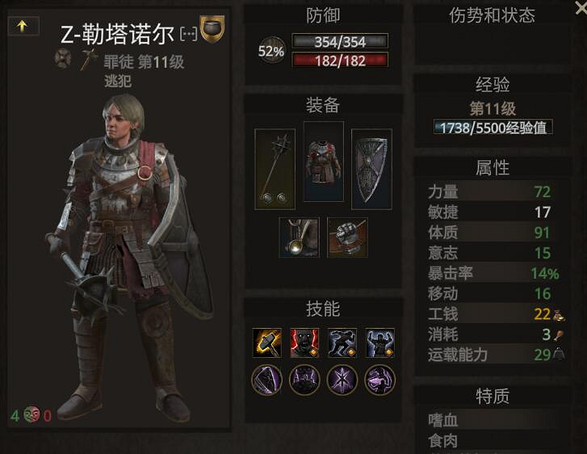
Task: Click the 1738/5500 experience bar
Action: click(x=493, y=128)
